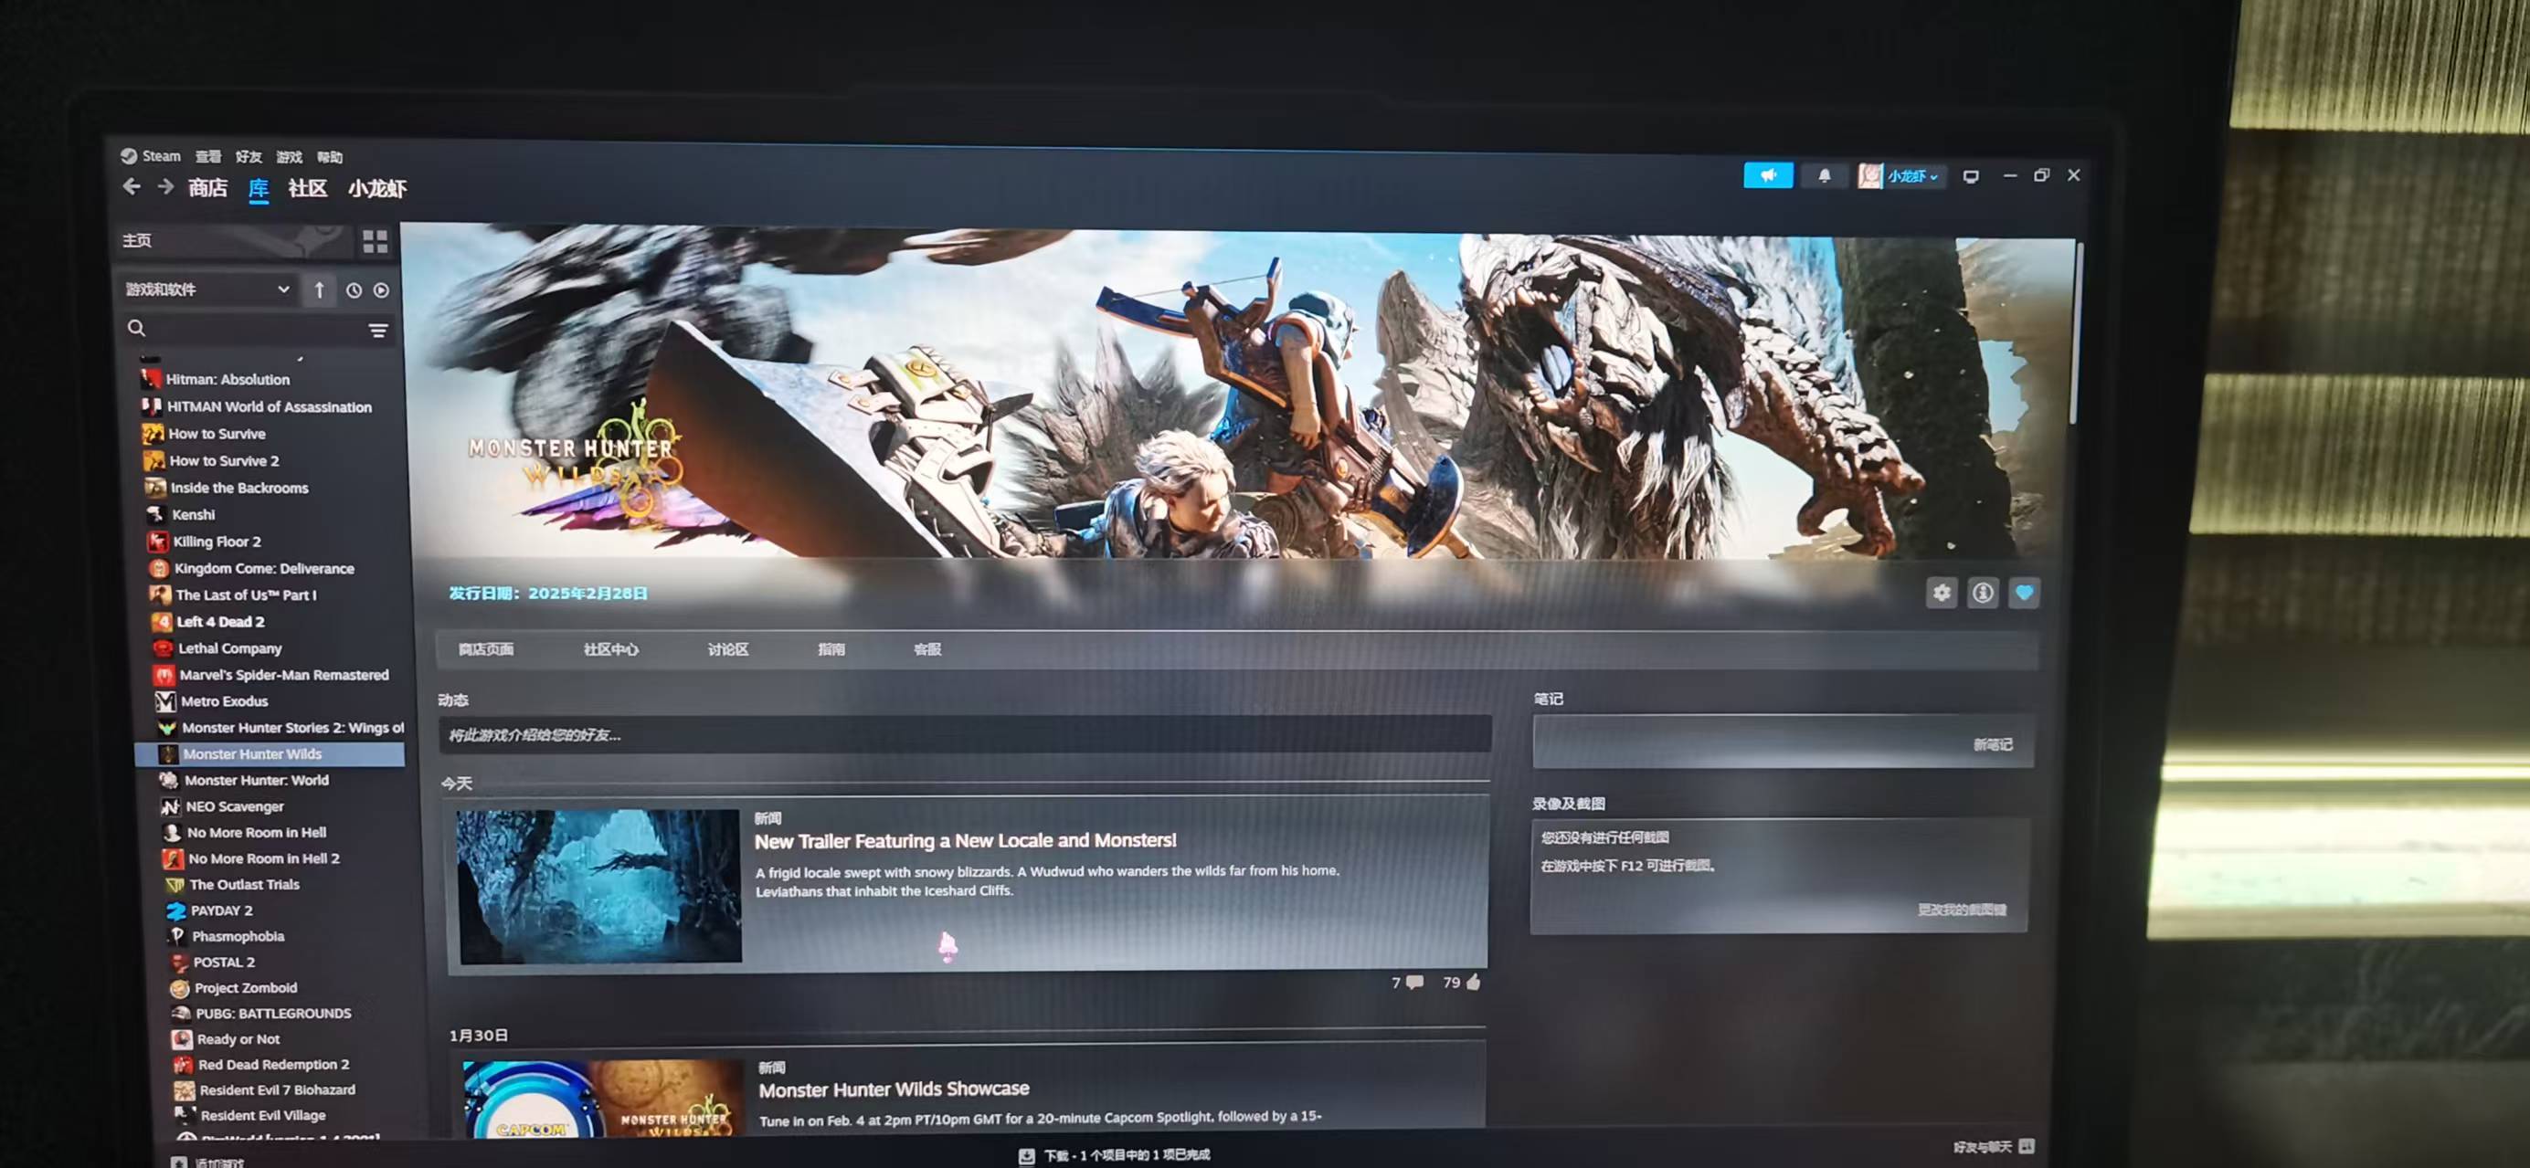Open the 讨论区 link
The height and width of the screenshot is (1168, 2530).
728,650
